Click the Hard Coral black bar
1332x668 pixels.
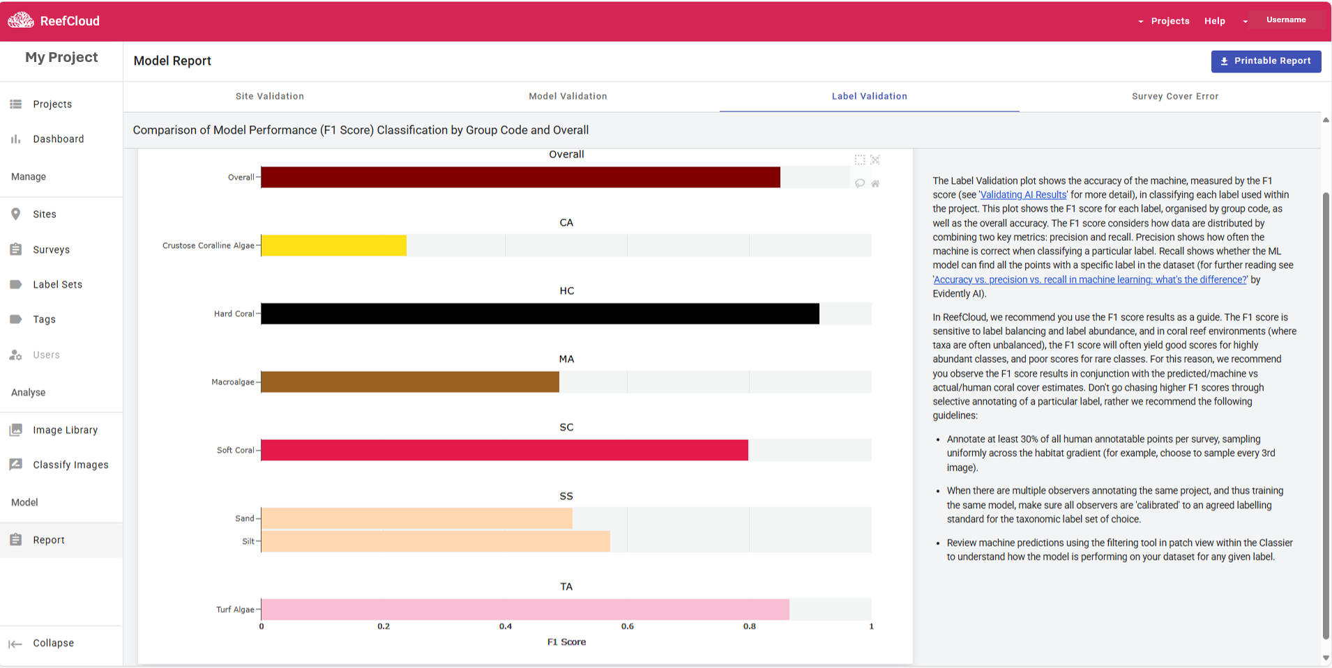click(540, 313)
